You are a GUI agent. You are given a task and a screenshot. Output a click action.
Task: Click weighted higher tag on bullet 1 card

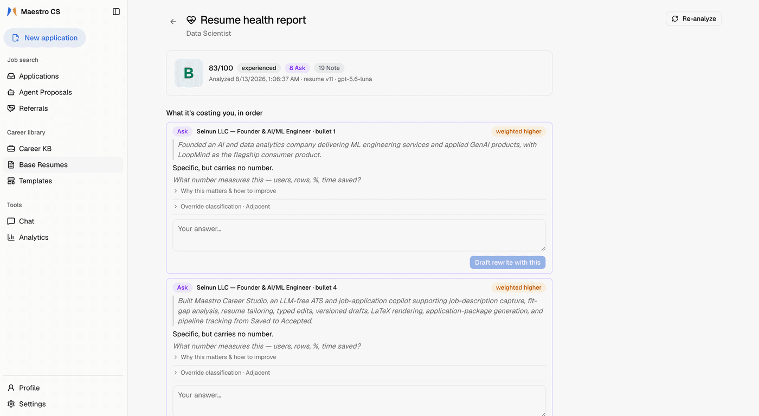(x=518, y=131)
